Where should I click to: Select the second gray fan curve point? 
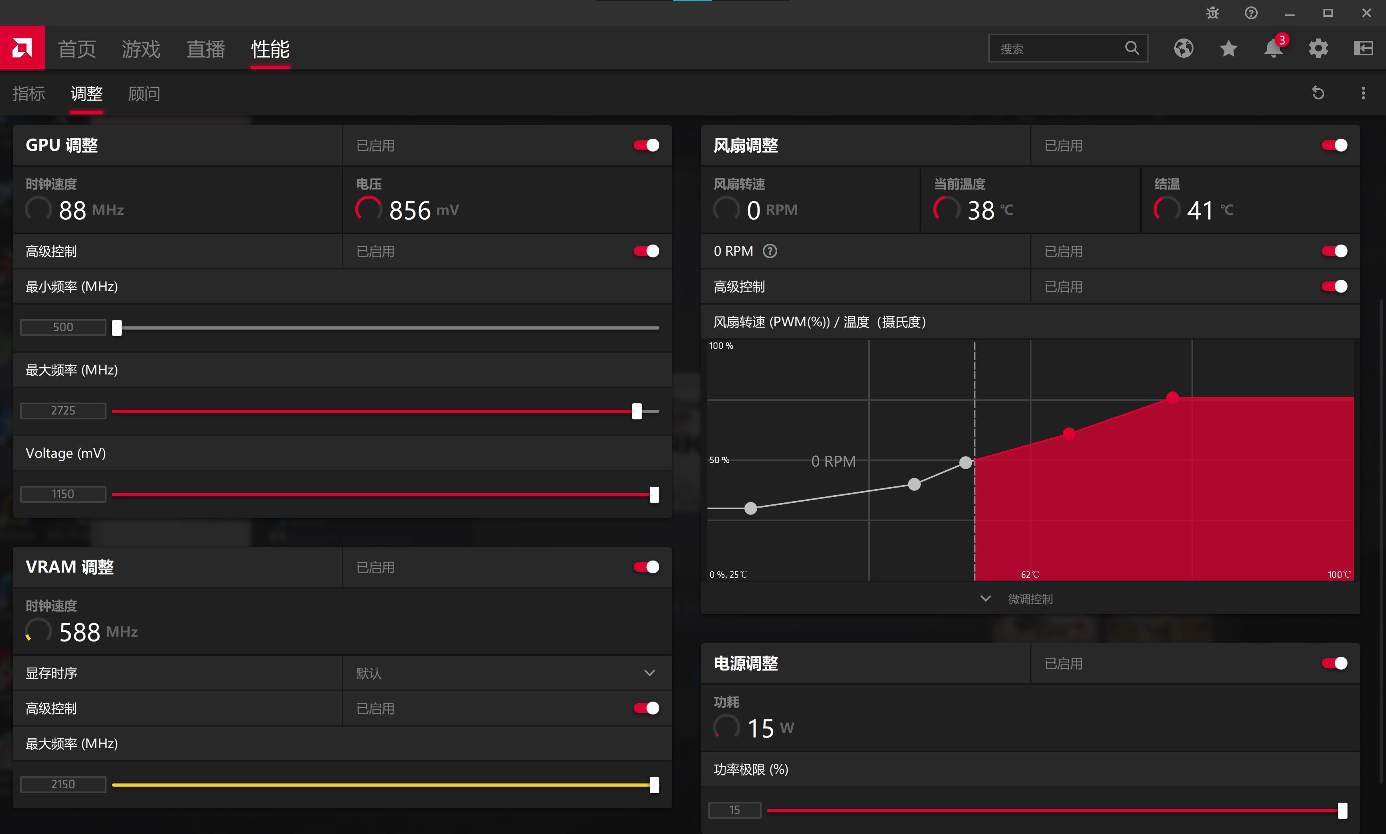pyautogui.click(x=914, y=484)
